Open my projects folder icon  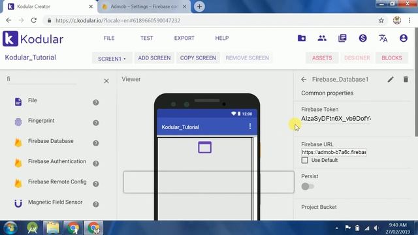click(x=302, y=39)
